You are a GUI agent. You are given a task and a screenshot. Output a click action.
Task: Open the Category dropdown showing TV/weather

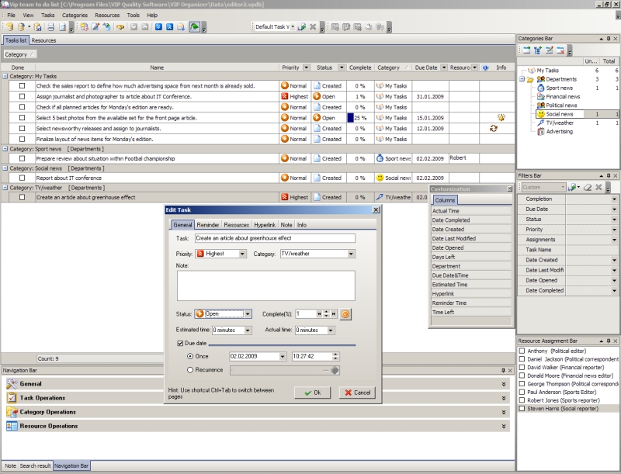pos(351,254)
